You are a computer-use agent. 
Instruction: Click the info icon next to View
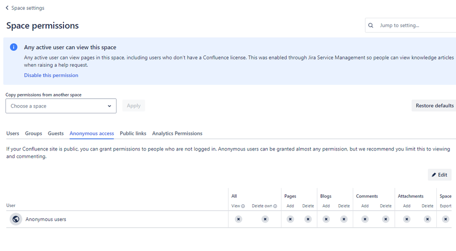point(243,206)
